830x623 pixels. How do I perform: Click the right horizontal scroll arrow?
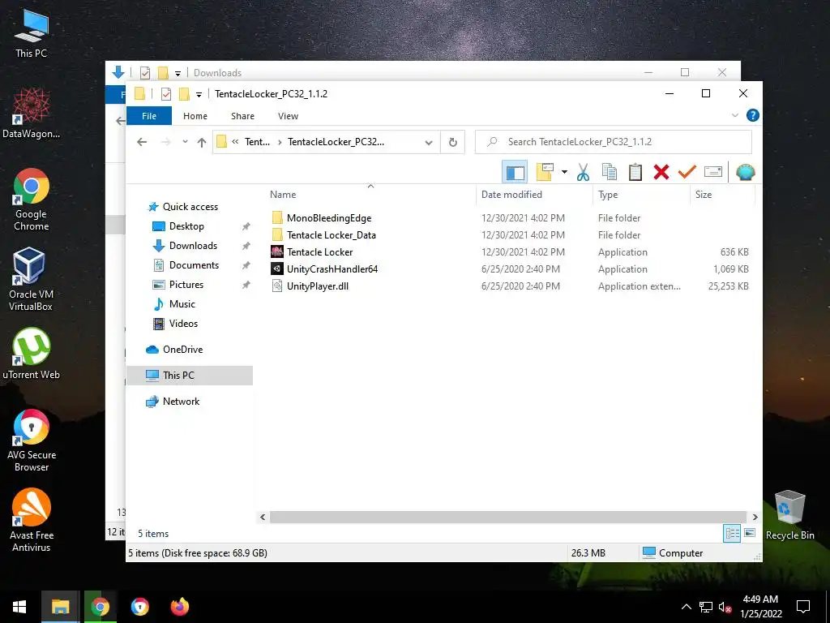[755, 517]
